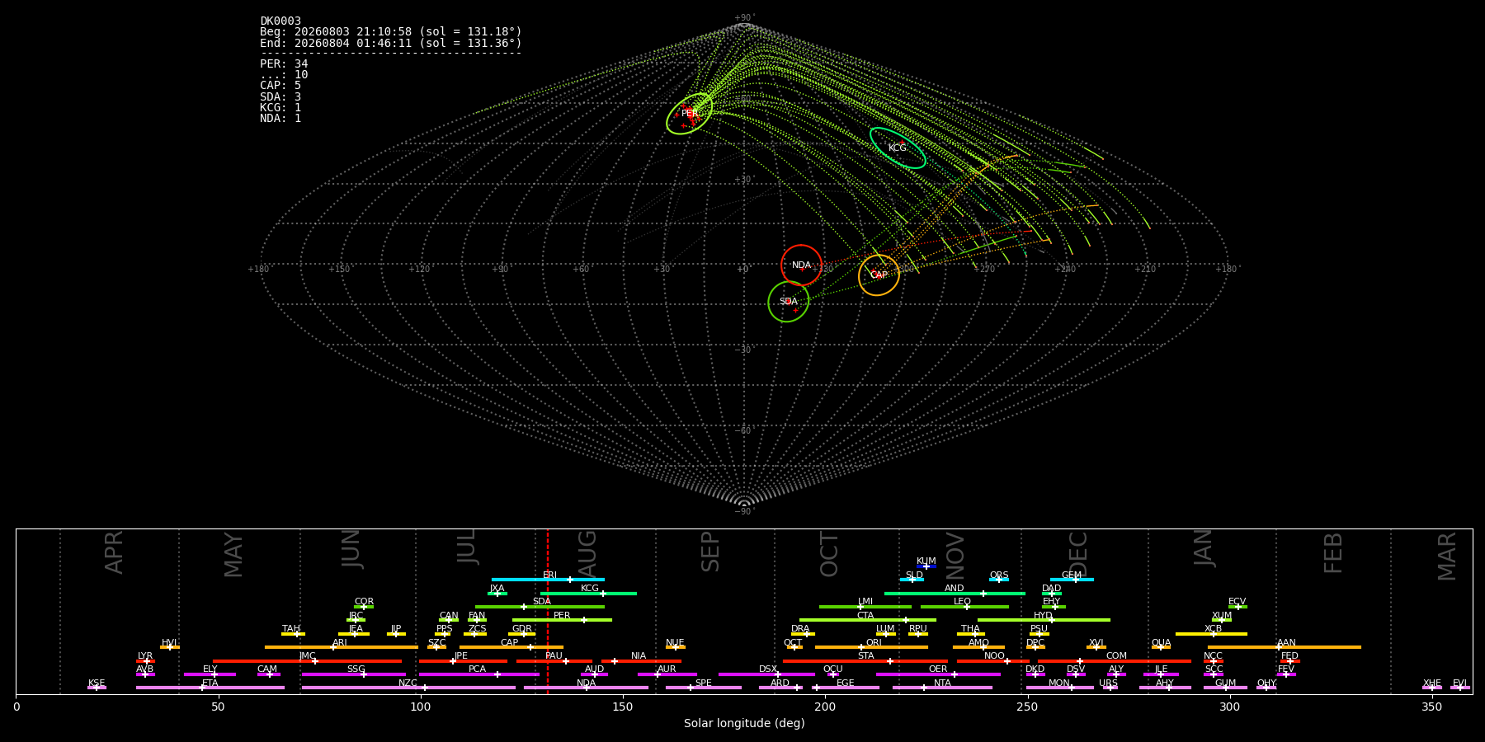The width and height of the screenshot is (1485, 742).
Task: Select the Beg: 20260803 21:10:58 line
Action: coord(391,32)
